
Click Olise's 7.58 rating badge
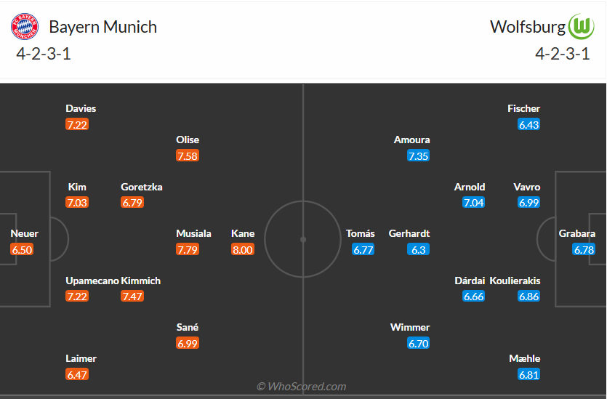(188, 156)
